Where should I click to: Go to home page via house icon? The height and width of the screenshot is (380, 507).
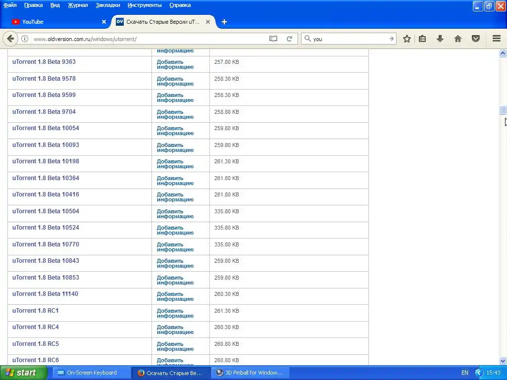click(458, 39)
